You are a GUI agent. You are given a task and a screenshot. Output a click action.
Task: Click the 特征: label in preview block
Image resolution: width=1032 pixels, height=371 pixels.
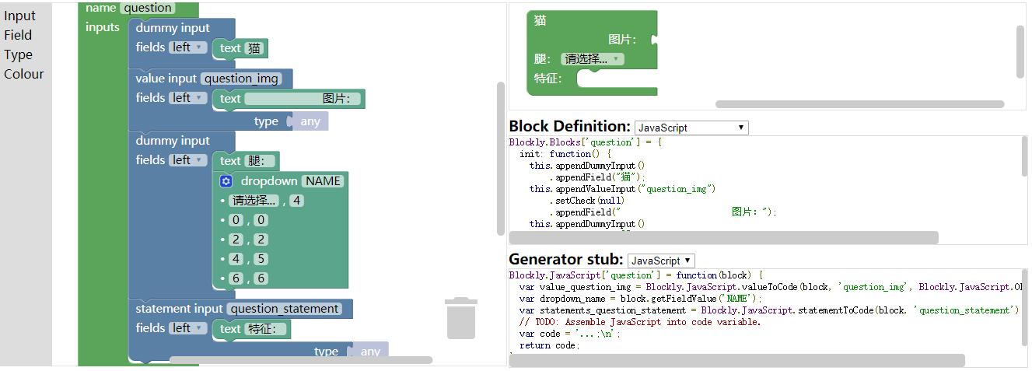[x=548, y=78]
